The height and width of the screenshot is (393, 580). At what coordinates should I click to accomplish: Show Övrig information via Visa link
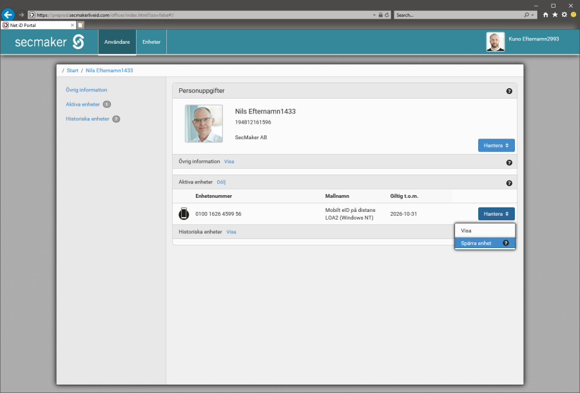click(229, 162)
